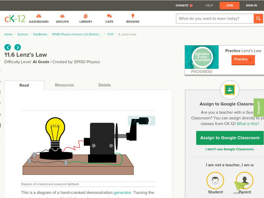Viewport: 264px width, 198px height.
Task: Open the Cafe chat bubbles icon
Action: (x=109, y=16)
